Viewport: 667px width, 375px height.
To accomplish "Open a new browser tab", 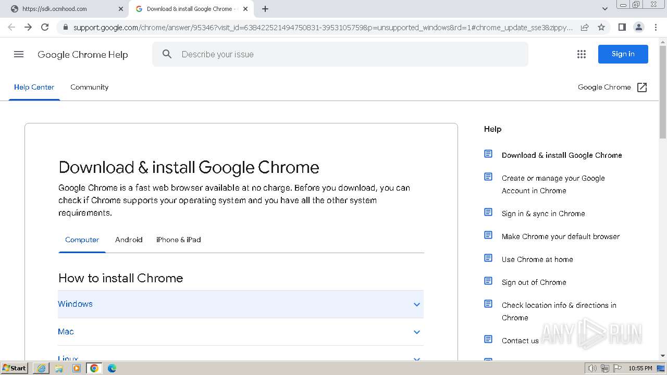I will [265, 9].
